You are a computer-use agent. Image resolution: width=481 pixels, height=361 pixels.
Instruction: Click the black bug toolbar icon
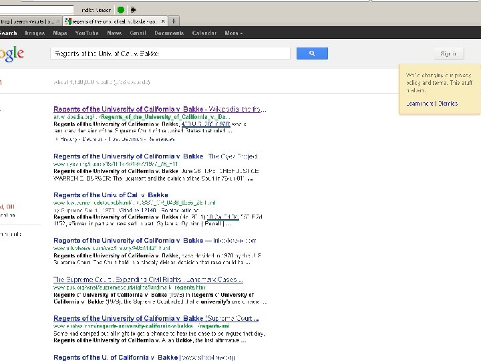133,10
